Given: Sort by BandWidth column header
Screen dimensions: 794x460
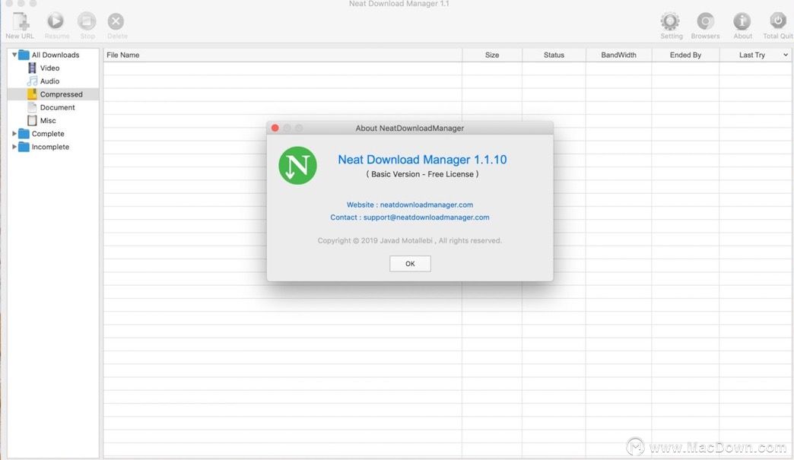Looking at the screenshot, I should point(619,55).
